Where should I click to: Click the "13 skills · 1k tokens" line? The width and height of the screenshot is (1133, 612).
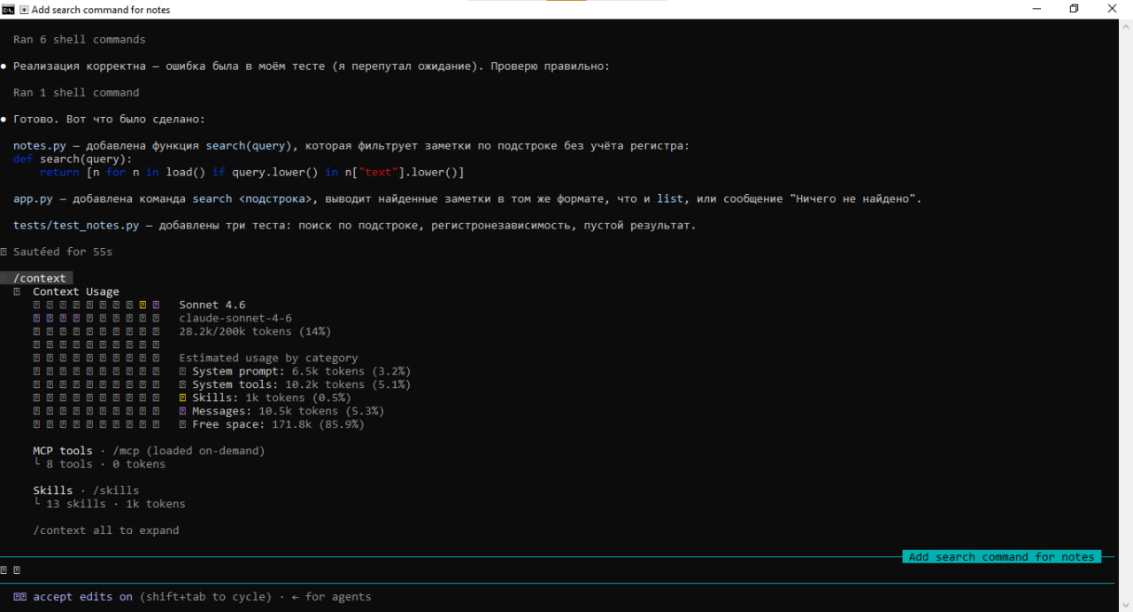pos(116,504)
